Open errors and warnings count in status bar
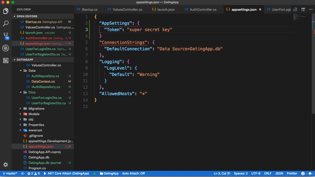The image size is (315, 177). pyautogui.click(x=34, y=174)
